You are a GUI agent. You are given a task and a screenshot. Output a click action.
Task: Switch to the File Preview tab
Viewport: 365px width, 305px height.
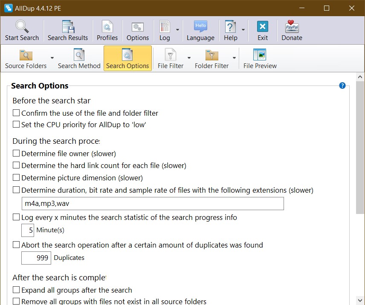pyautogui.click(x=260, y=59)
